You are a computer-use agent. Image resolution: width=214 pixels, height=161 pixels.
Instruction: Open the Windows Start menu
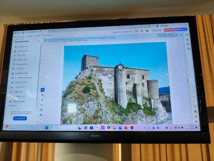coord(46,127)
